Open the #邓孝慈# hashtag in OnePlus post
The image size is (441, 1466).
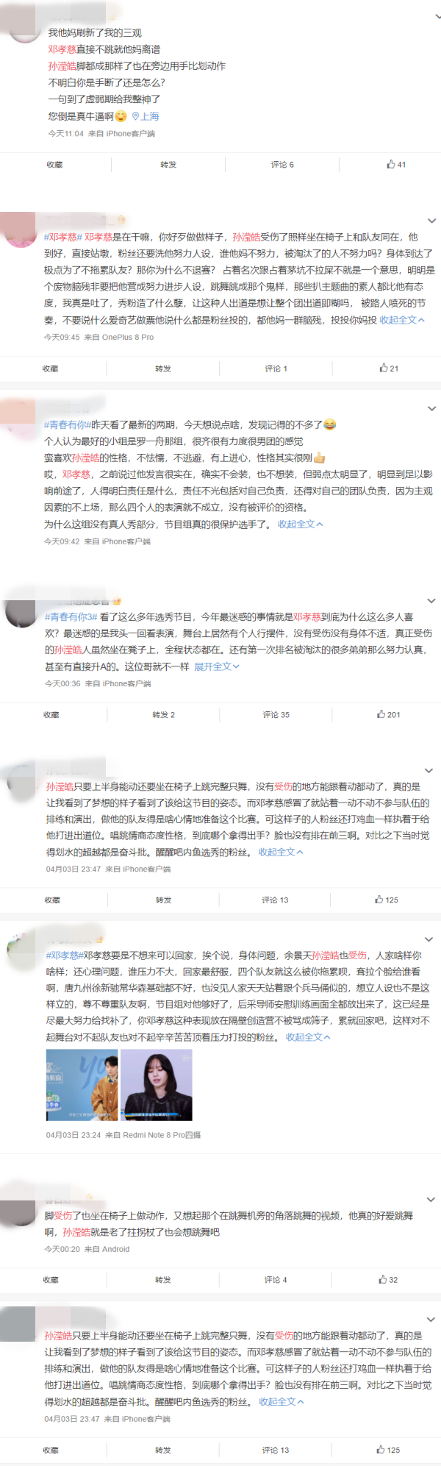tap(61, 237)
